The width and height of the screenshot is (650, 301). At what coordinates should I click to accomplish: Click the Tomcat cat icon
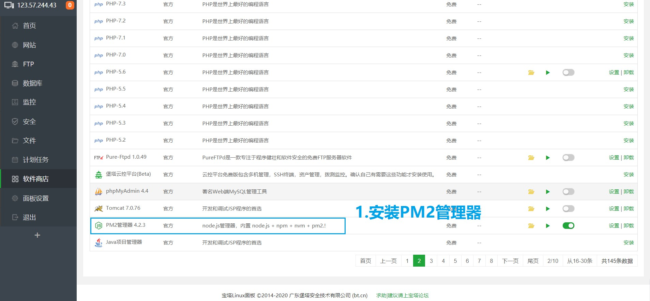point(99,208)
